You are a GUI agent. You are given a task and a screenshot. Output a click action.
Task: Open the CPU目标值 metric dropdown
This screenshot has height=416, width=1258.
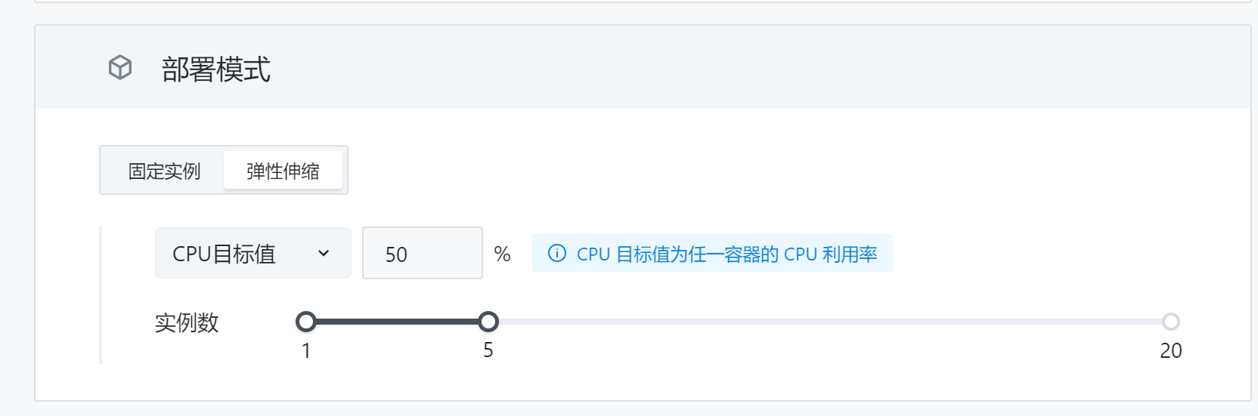click(x=253, y=253)
